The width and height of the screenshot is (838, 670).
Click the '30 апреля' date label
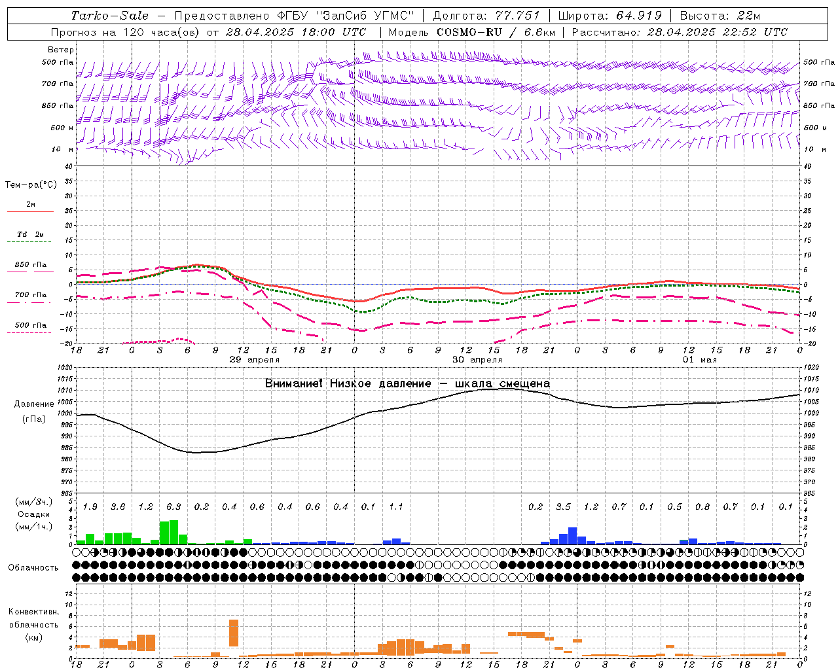coord(477,360)
